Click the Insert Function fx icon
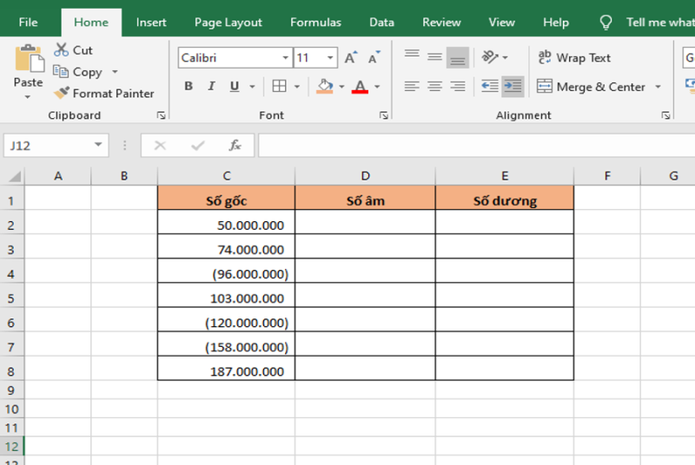Screen dimensions: 695x465 [235, 145]
